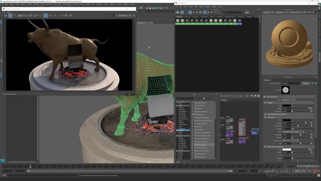
Task: Open the Beauty AOV dropdown in Render View
Action: point(25,15)
